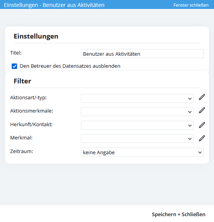
Task: Click the Zeitraum: label text
Action: coord(21,152)
